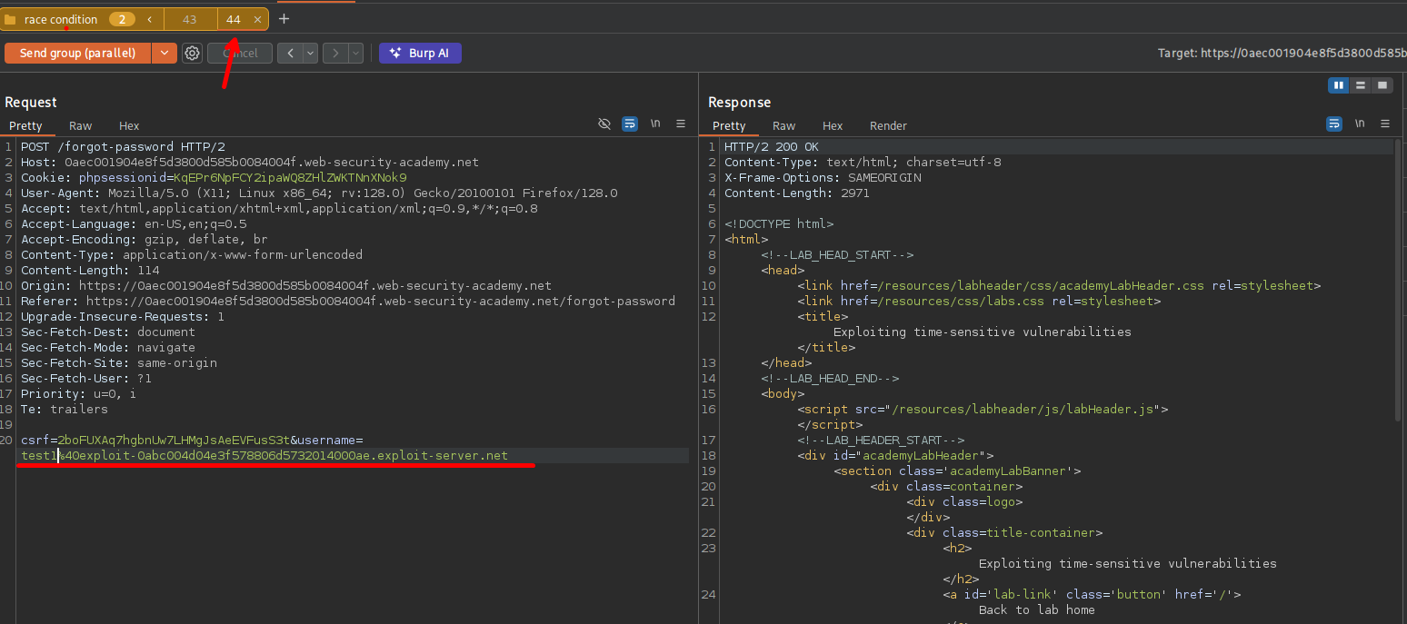Expand the Send group mode dropdown arrow

pyautogui.click(x=164, y=54)
